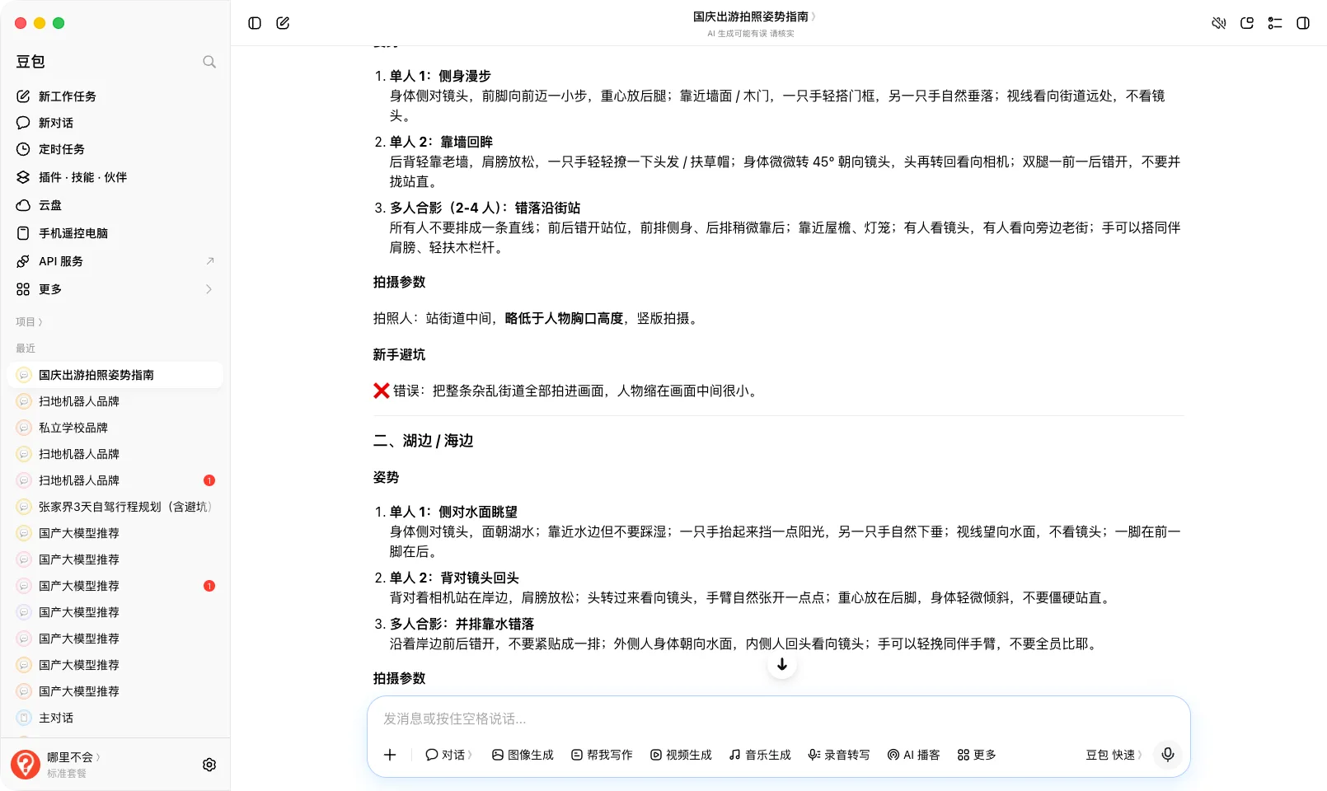Click the 二、湖边 / 海边 heading
Screen dimensions: 1327x791
pos(423,441)
